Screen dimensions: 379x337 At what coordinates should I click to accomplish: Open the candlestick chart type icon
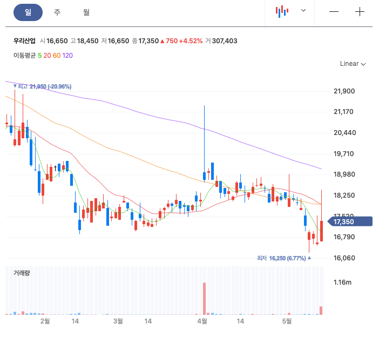click(x=282, y=11)
